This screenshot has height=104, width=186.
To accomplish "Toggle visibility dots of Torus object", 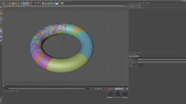I will 141,8.
